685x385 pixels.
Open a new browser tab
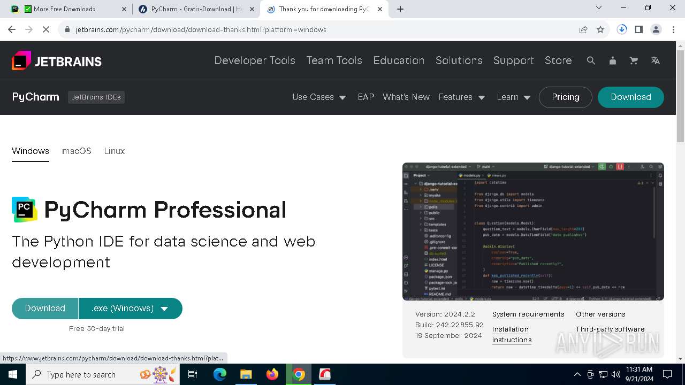pos(400,9)
